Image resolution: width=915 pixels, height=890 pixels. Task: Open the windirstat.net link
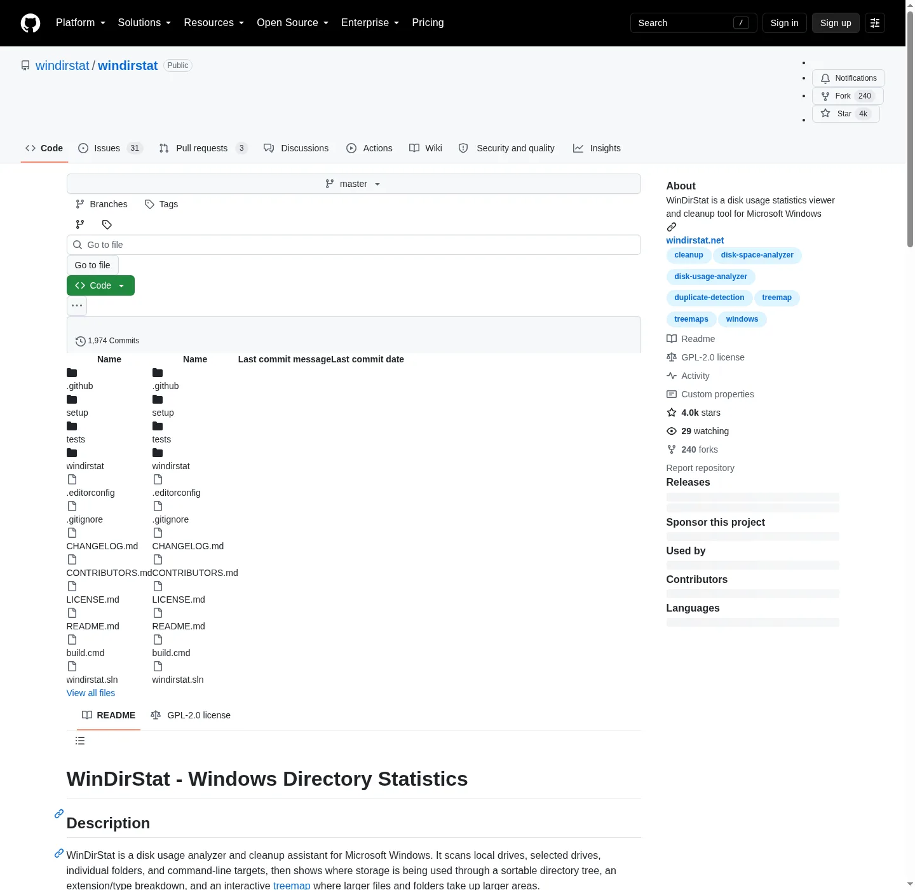(695, 240)
